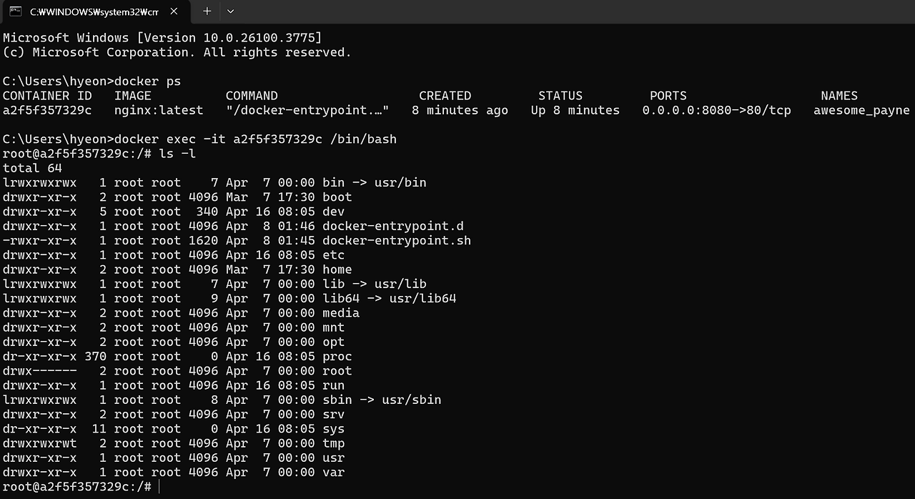Click the '8 minutes ago' created value

(x=460, y=110)
